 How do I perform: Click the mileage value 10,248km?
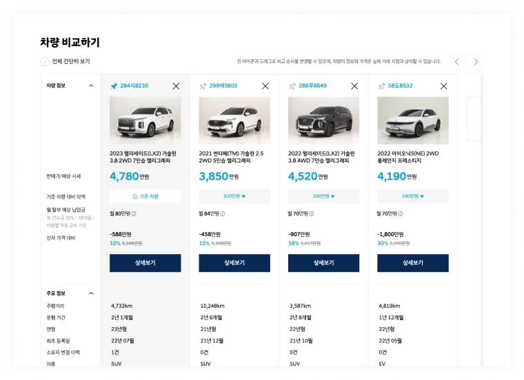click(212, 306)
